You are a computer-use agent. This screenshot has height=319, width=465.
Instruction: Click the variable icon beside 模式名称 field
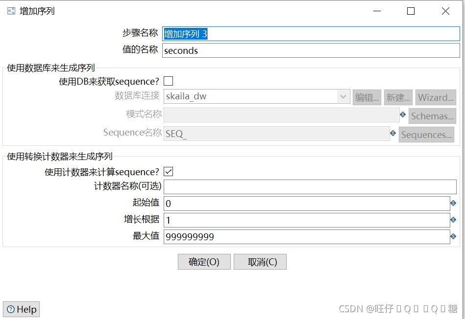403,114
